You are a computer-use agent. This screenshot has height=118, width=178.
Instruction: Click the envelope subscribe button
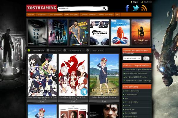[x=146, y=58]
